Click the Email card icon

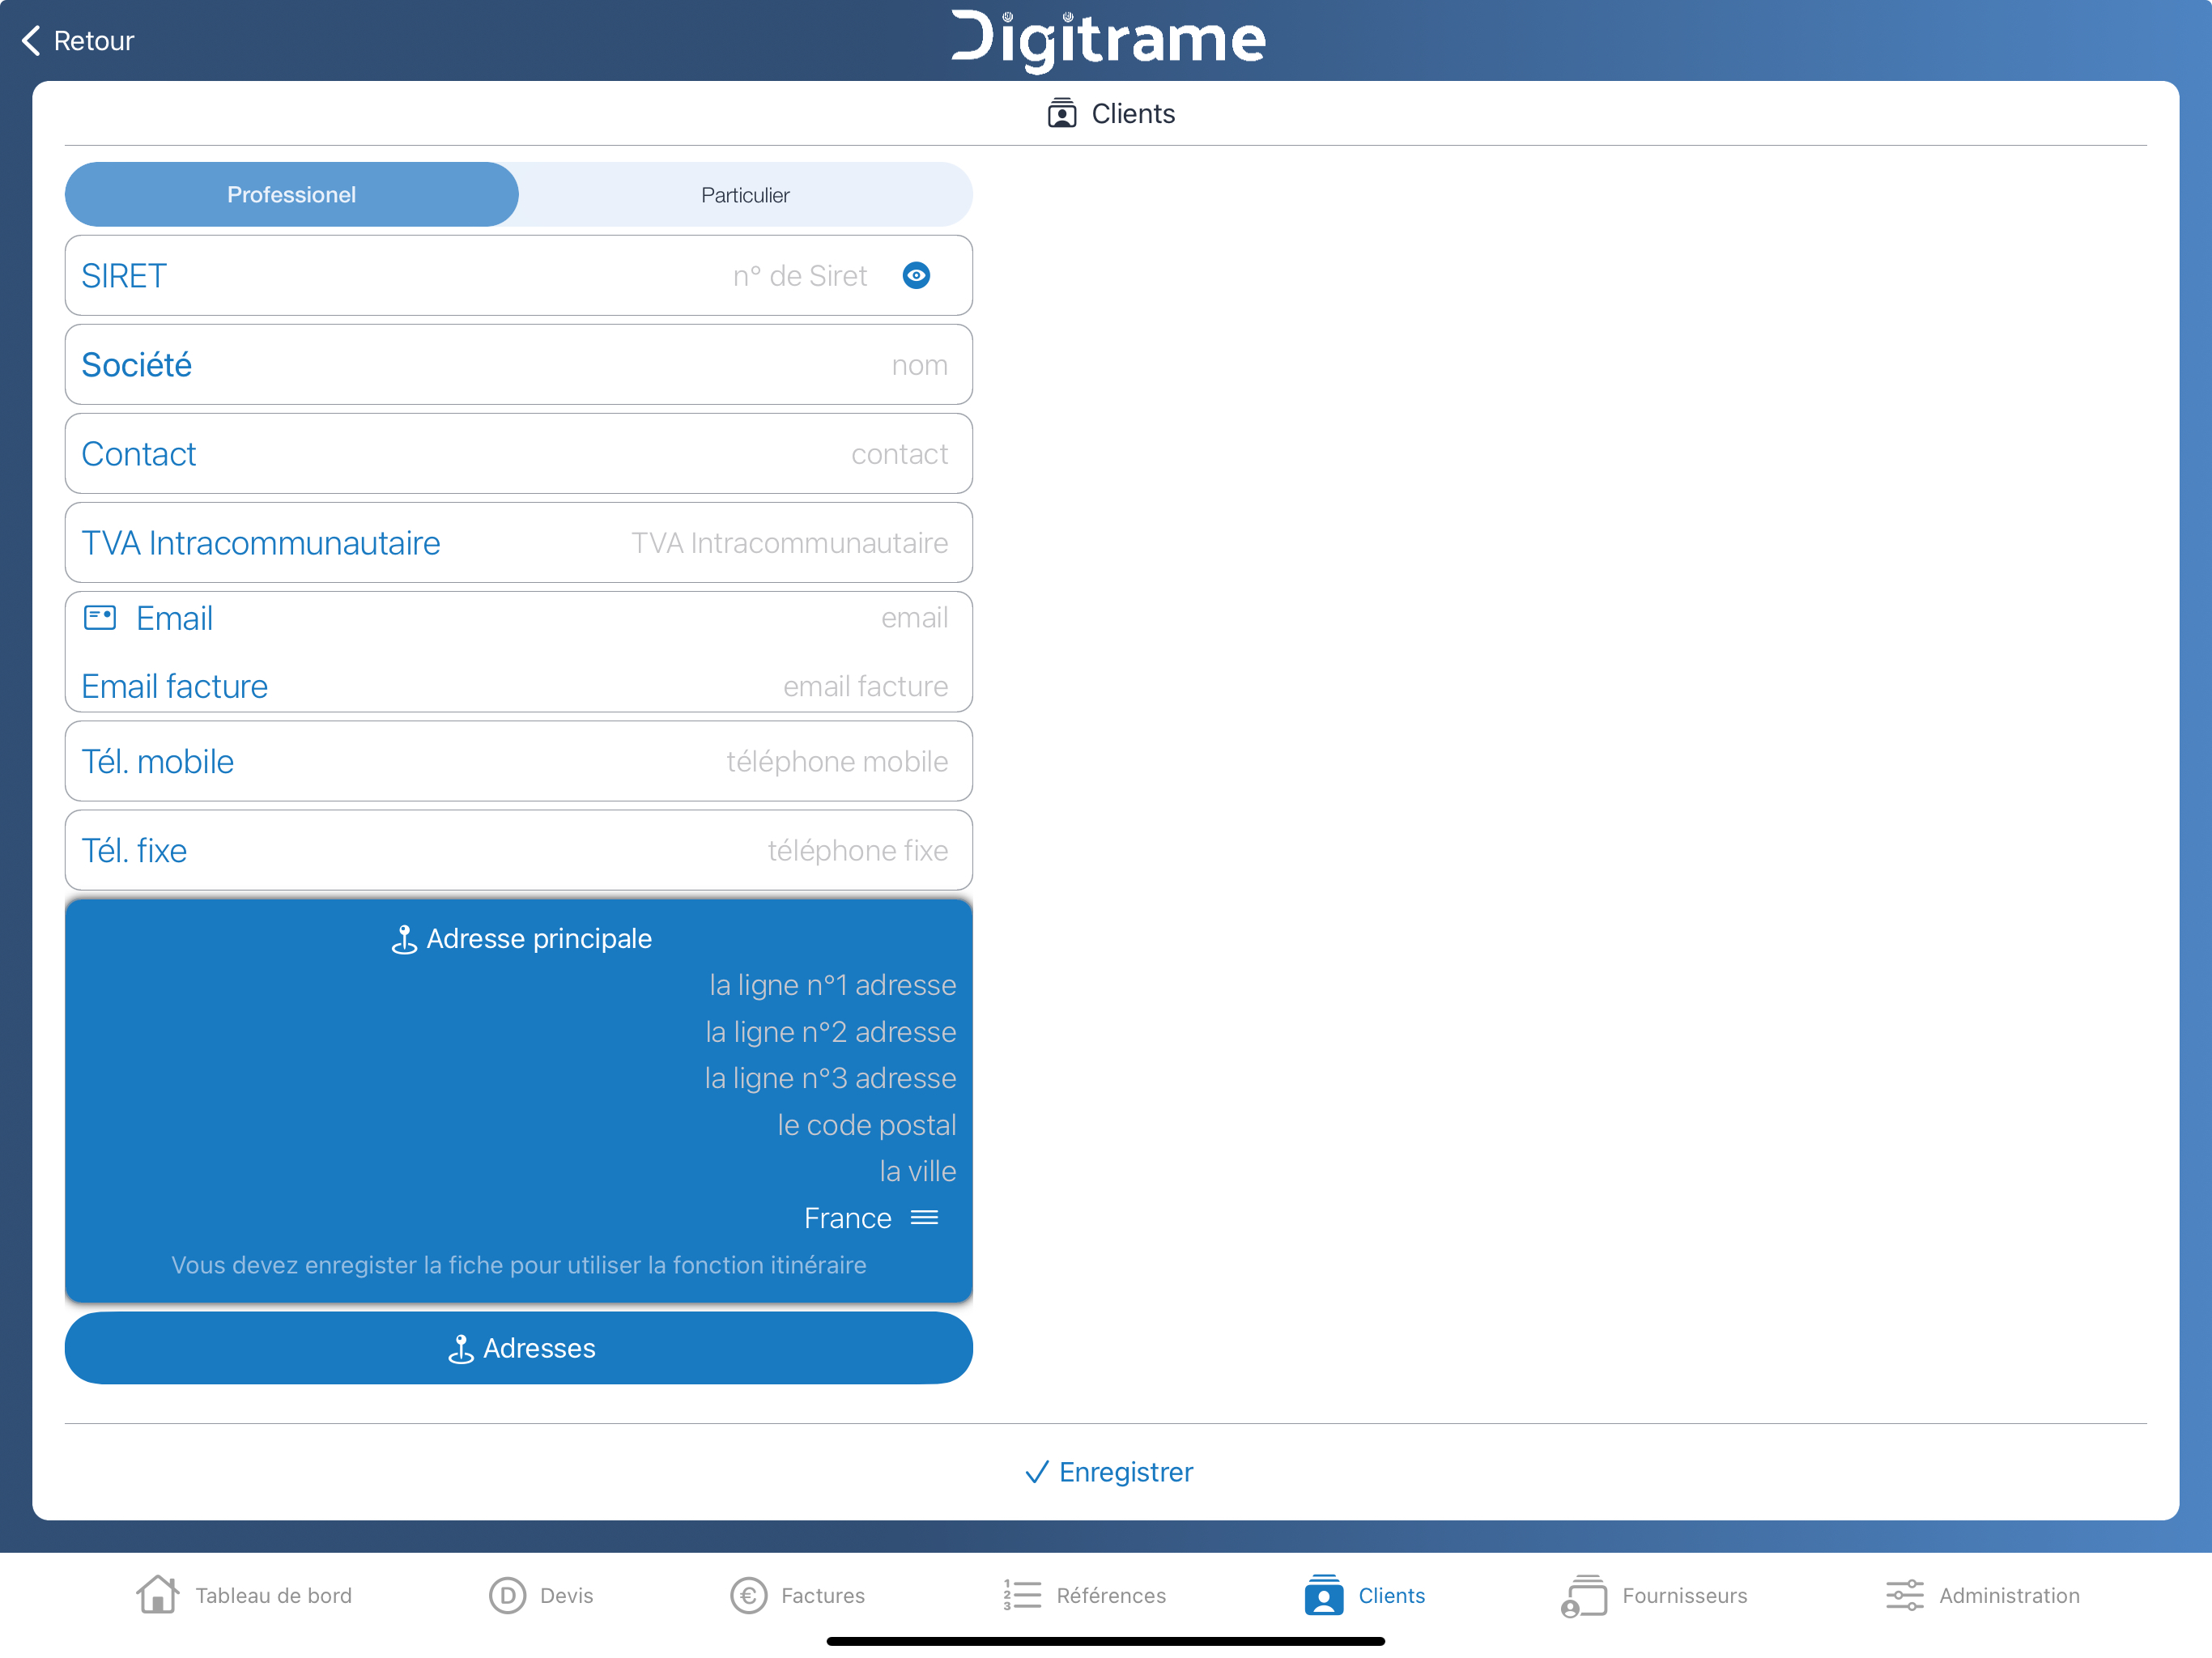tap(100, 617)
